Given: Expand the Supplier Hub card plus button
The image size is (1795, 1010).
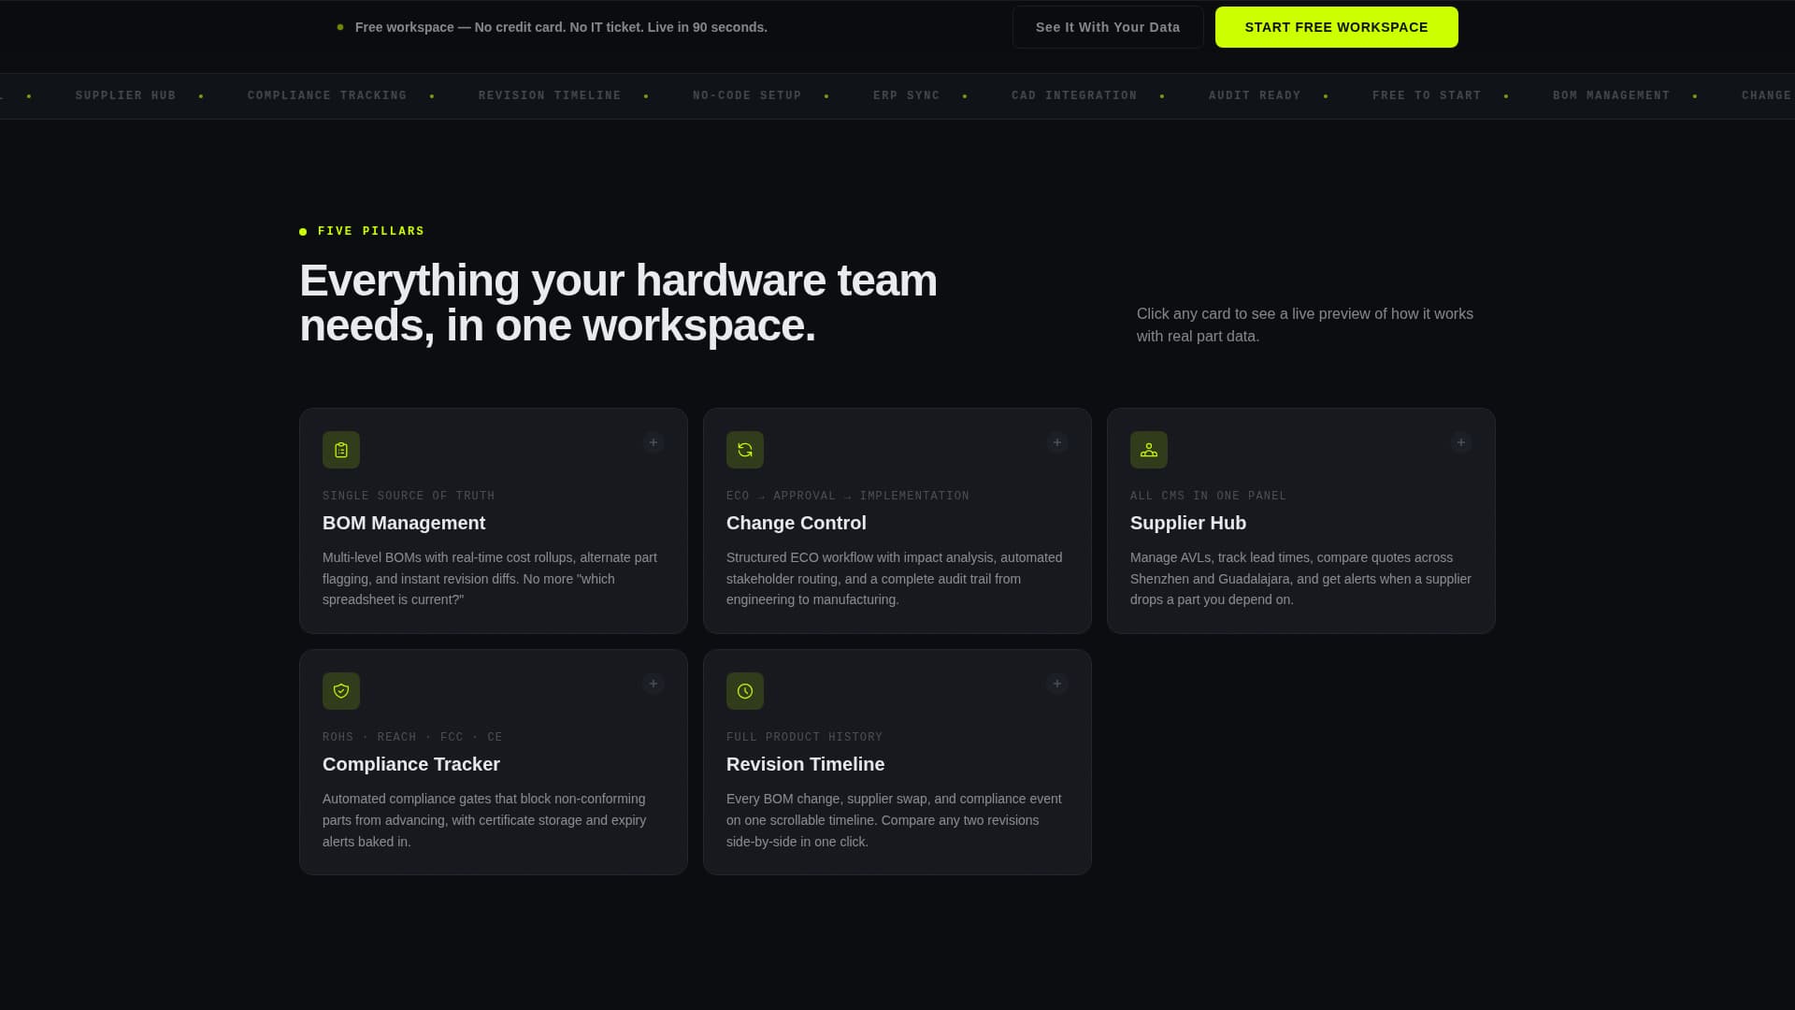Looking at the screenshot, I should coord(1461,442).
